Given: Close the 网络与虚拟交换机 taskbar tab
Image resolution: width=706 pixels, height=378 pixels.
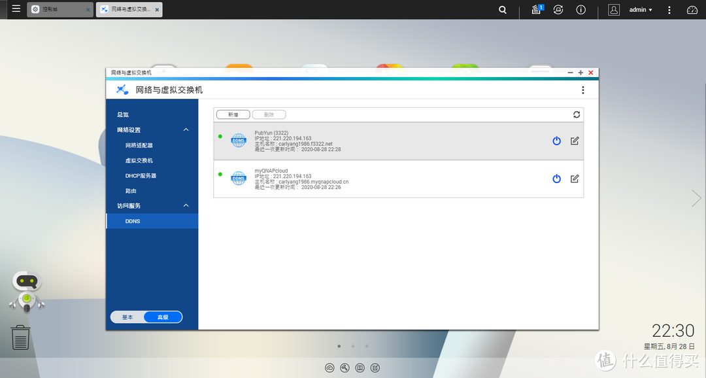Looking at the screenshot, I should point(157,9).
